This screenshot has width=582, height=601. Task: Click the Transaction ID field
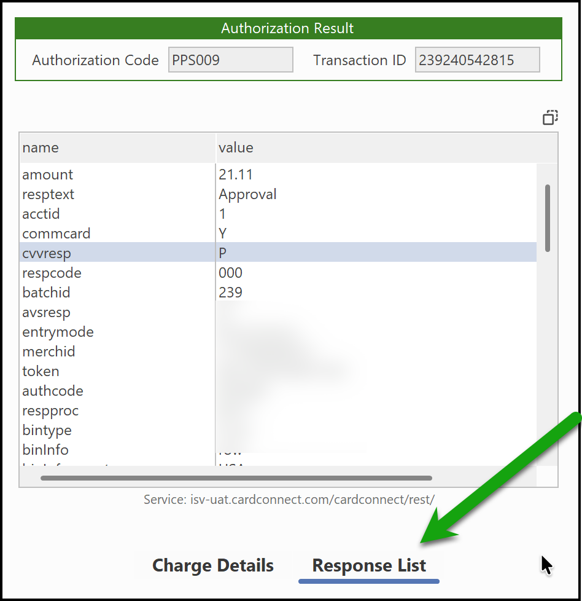click(477, 60)
